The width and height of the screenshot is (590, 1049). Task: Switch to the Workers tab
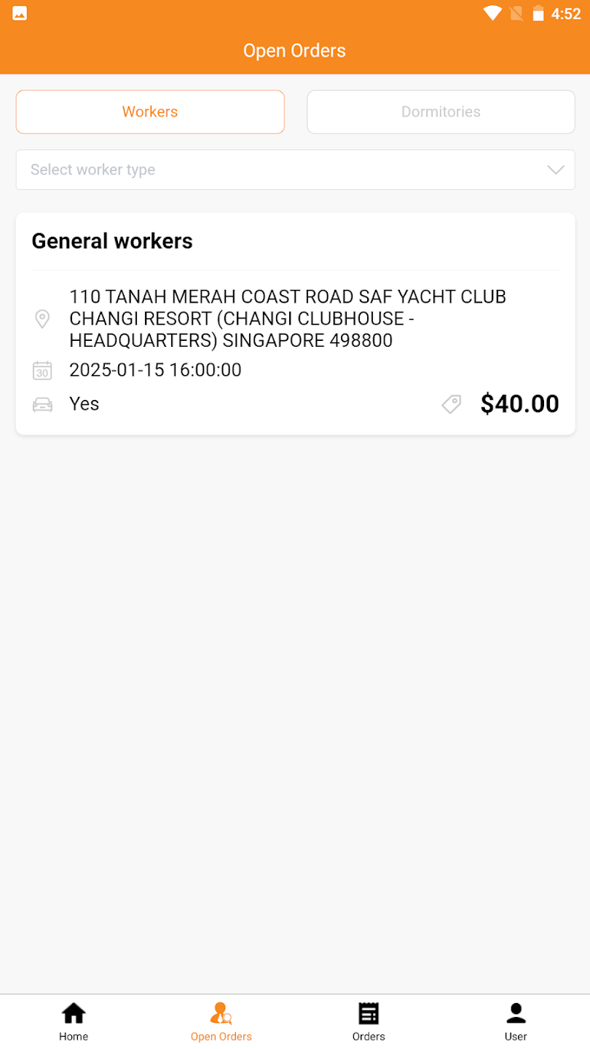[x=150, y=111]
